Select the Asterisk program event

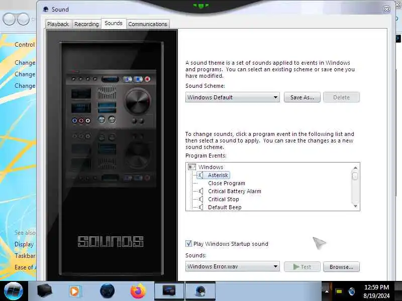[x=218, y=175]
